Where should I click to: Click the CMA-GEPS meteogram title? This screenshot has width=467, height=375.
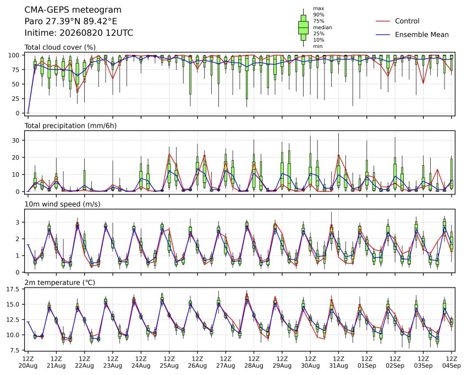(x=73, y=10)
